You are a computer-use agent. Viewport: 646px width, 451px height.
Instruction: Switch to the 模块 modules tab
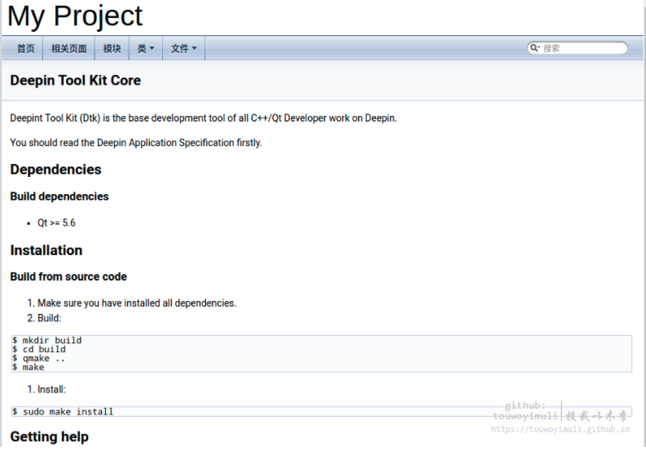coord(112,48)
